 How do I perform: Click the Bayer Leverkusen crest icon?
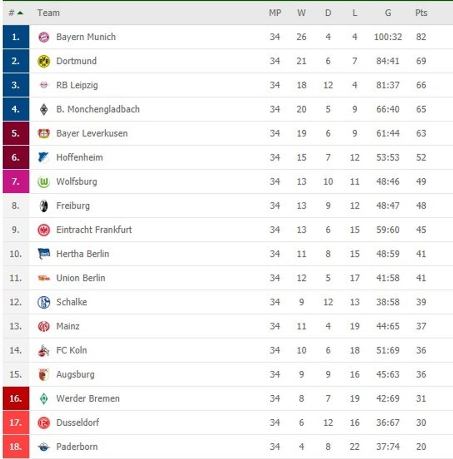pos(43,134)
